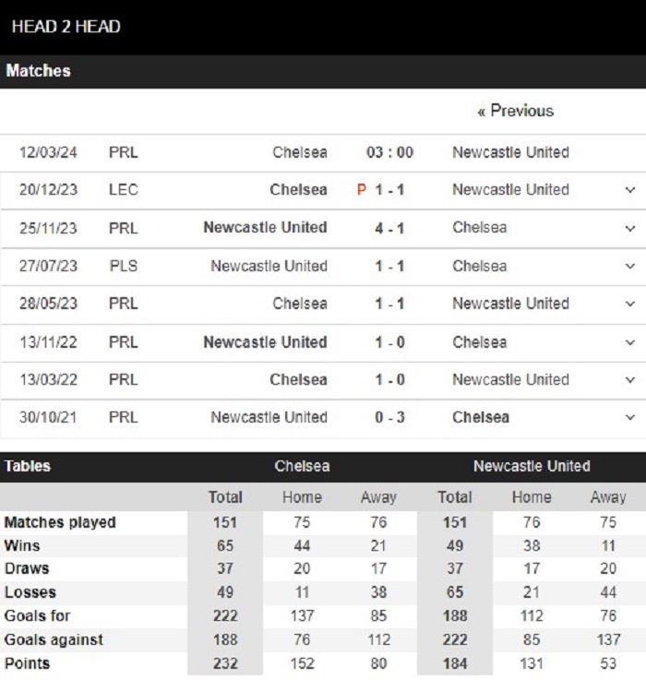Expand the 13/11/22 match chevron
The width and height of the screenshot is (646, 680).
(x=630, y=342)
